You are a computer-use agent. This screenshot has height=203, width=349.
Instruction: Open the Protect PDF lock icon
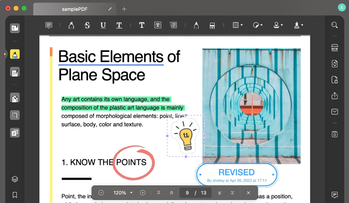(x=335, y=80)
